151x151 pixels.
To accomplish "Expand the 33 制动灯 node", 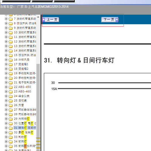I will coord(6,137).
